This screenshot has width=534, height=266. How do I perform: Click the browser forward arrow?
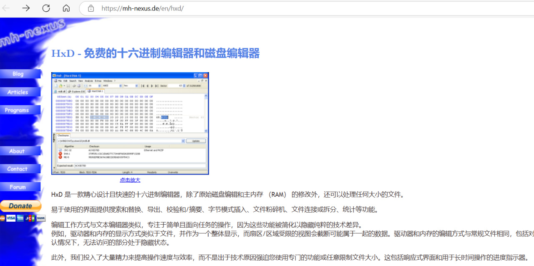click(26, 8)
